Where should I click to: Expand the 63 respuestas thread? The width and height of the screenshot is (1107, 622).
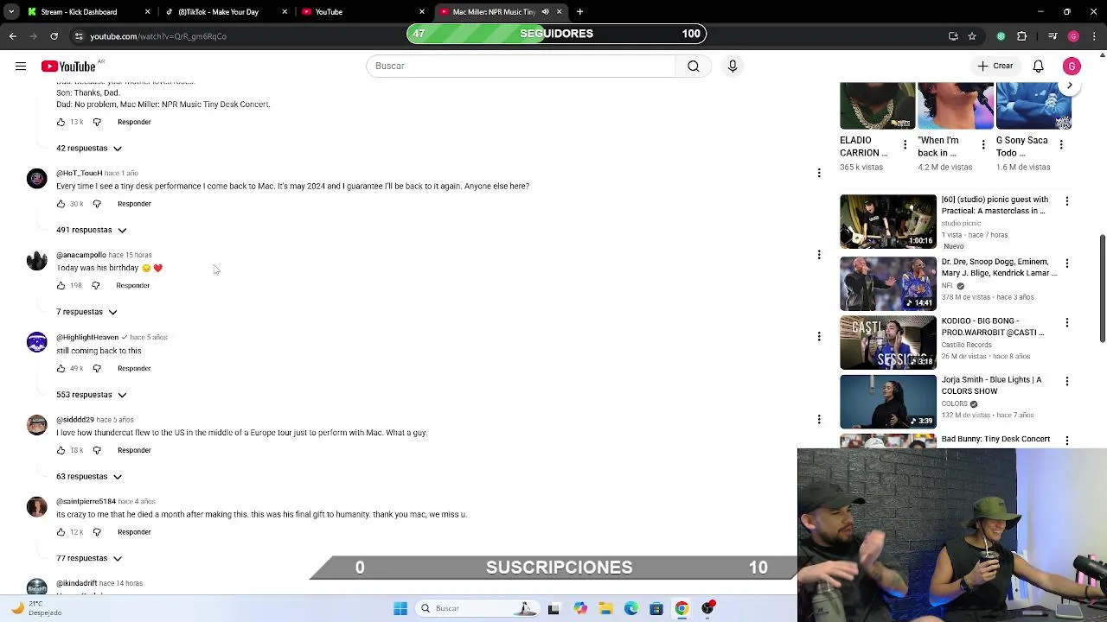pos(89,476)
